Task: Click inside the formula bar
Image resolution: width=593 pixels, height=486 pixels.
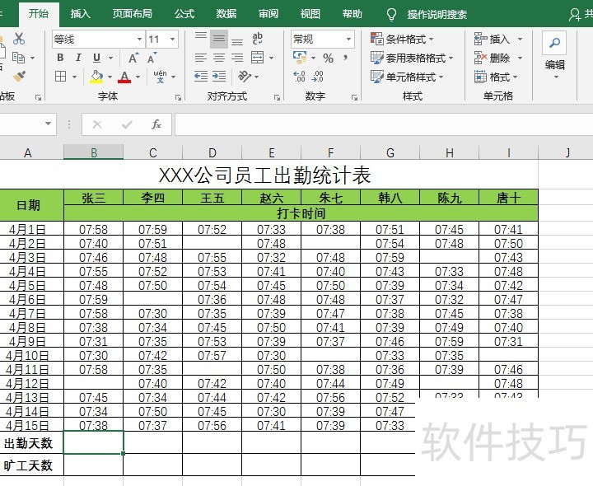Action: click(384, 124)
